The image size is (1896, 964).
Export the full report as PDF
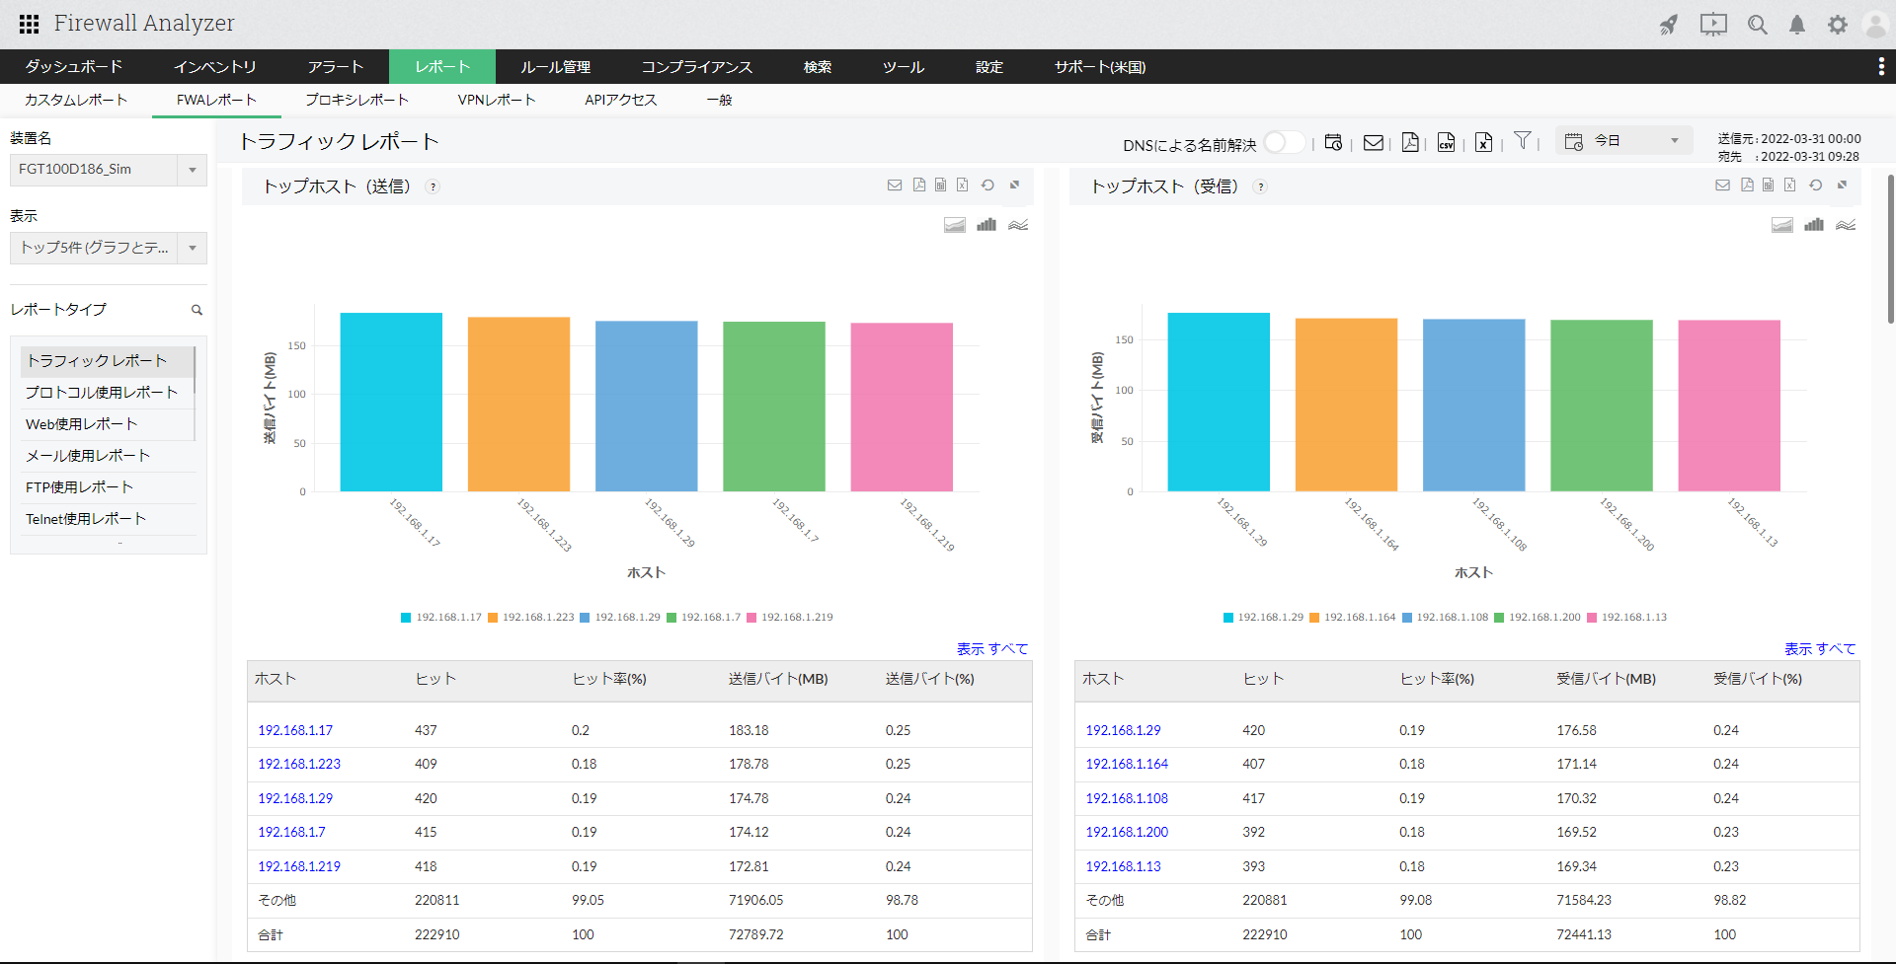tap(1410, 143)
